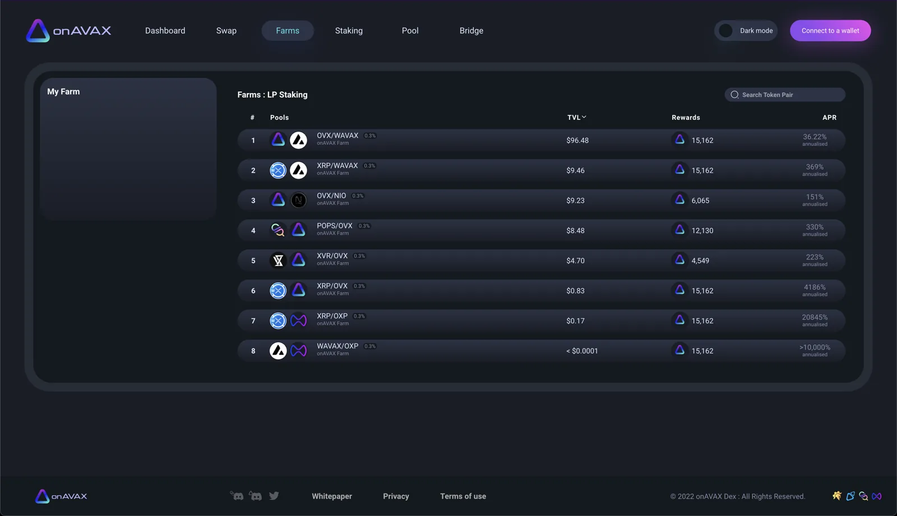Select the XRP/WAVAX pool name
This screenshot has height=516, width=897.
[x=337, y=166]
